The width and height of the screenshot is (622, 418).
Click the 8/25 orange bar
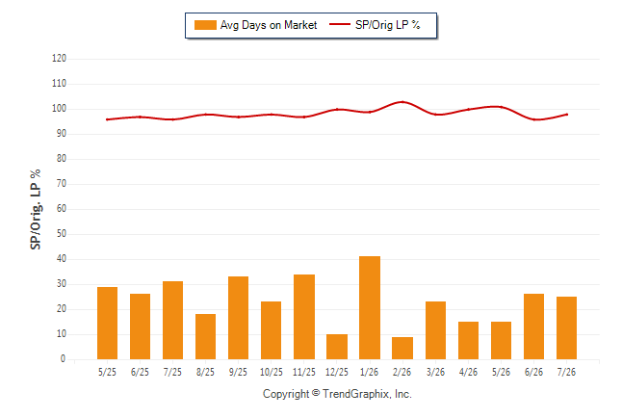coord(205,337)
